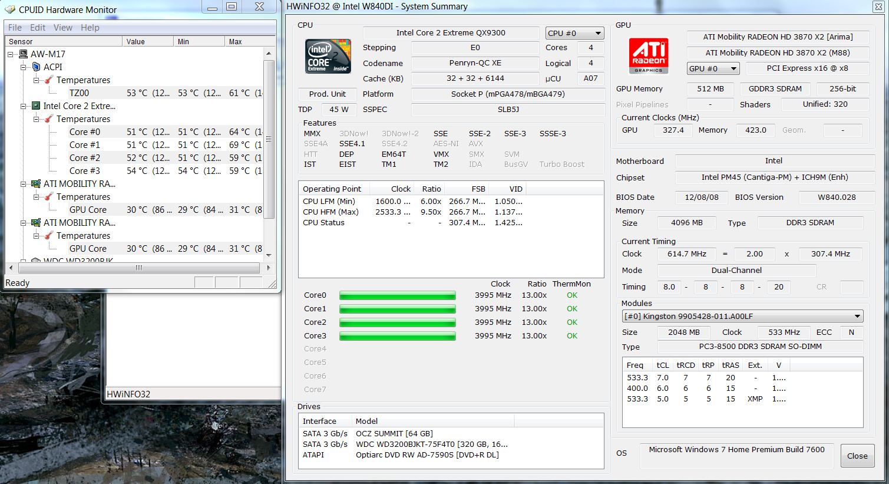Image resolution: width=889 pixels, height=484 pixels.
Task: Open the CPU #0 selector dropdown
Action: pos(574,33)
